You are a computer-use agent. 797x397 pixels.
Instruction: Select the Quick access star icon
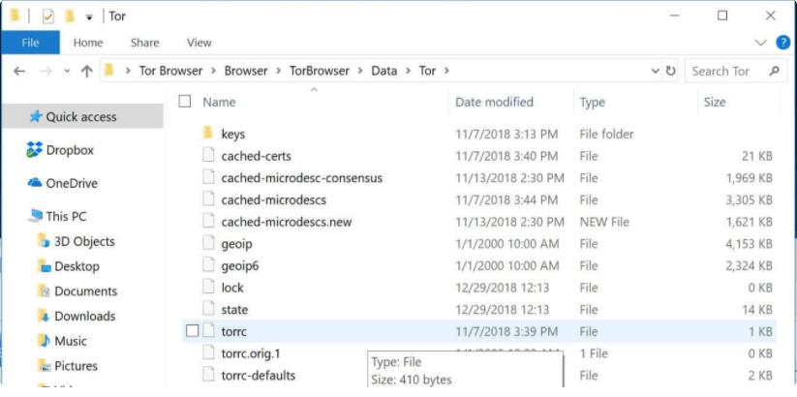[35, 116]
